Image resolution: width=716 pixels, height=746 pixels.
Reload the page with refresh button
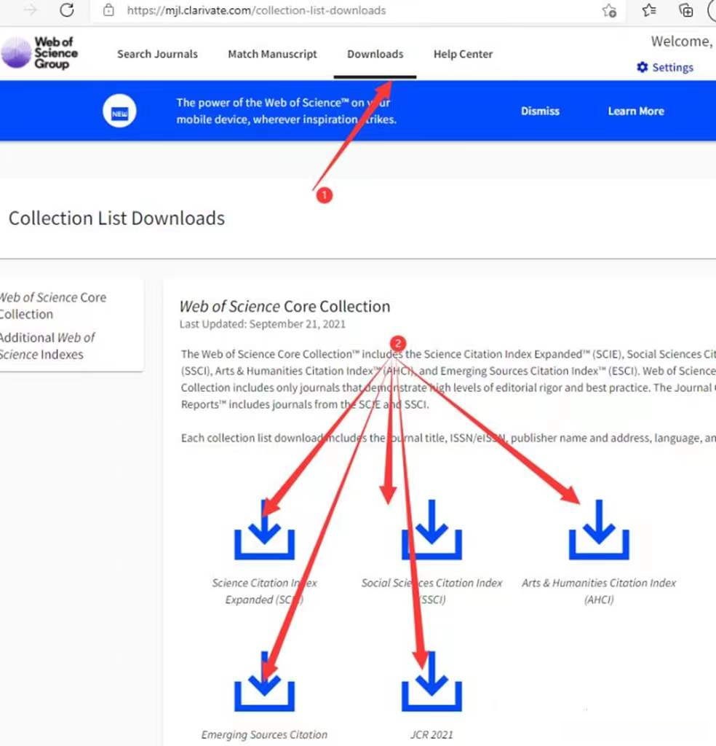tap(66, 10)
